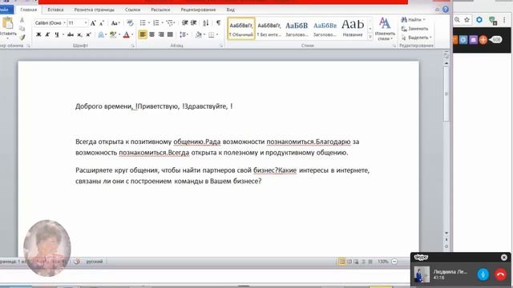
Task: Increase font size with the large A button
Action: click(x=93, y=23)
